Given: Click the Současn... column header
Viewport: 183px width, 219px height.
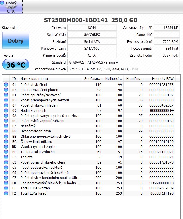Looking at the screenshot, I should tap(93, 79).
